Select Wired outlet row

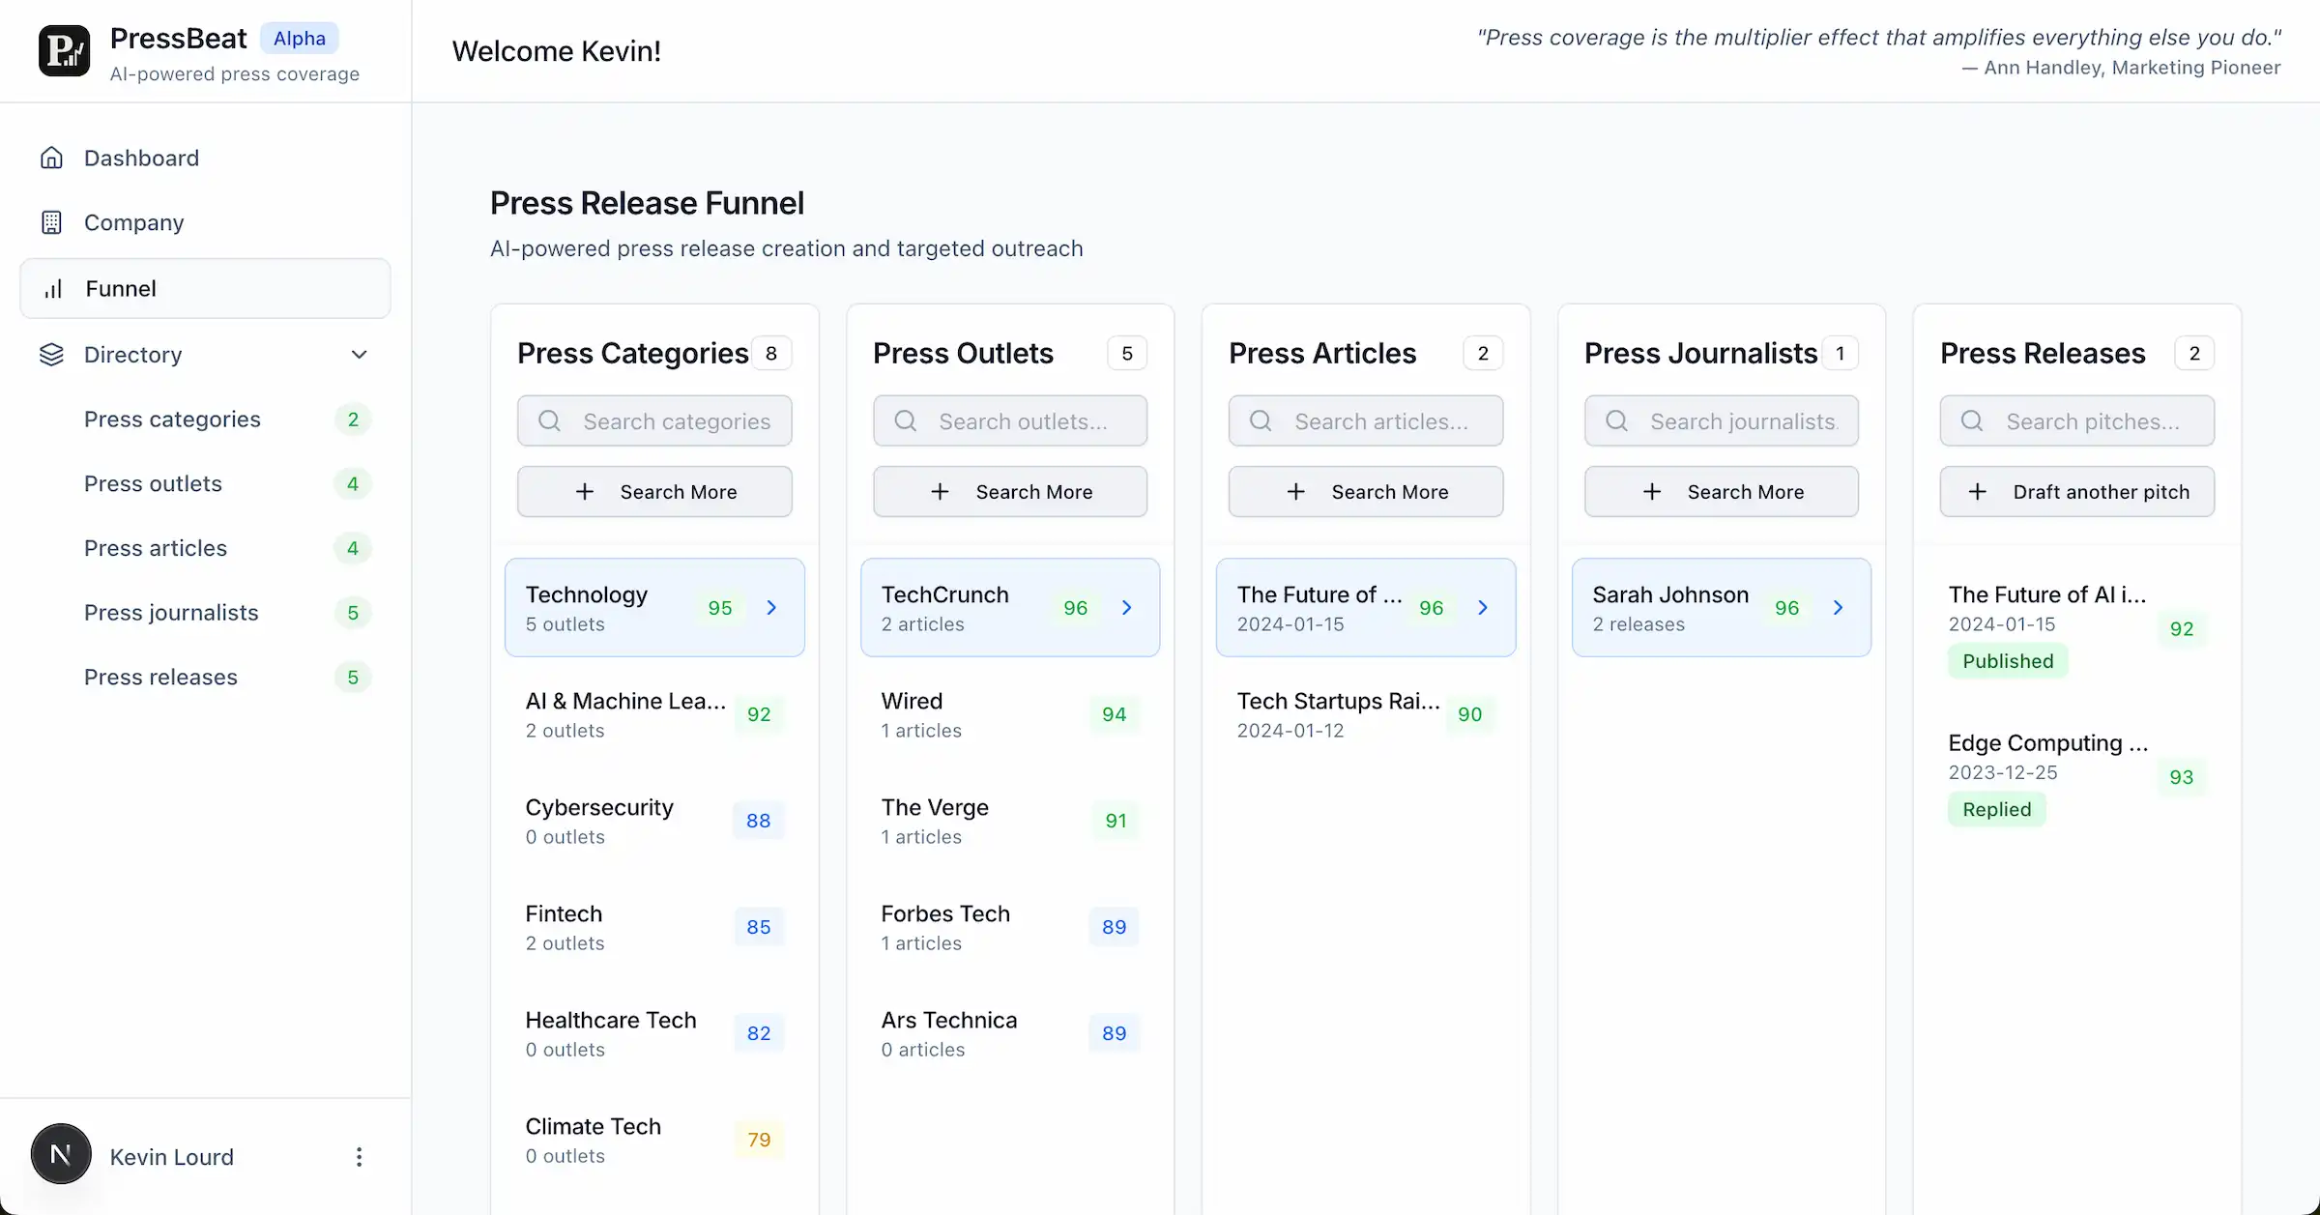click(x=1010, y=714)
